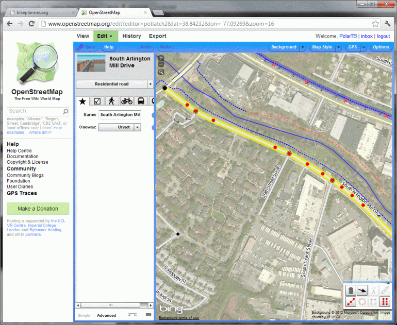Click the Undo button
This screenshot has height=325, width=397.
146,47
